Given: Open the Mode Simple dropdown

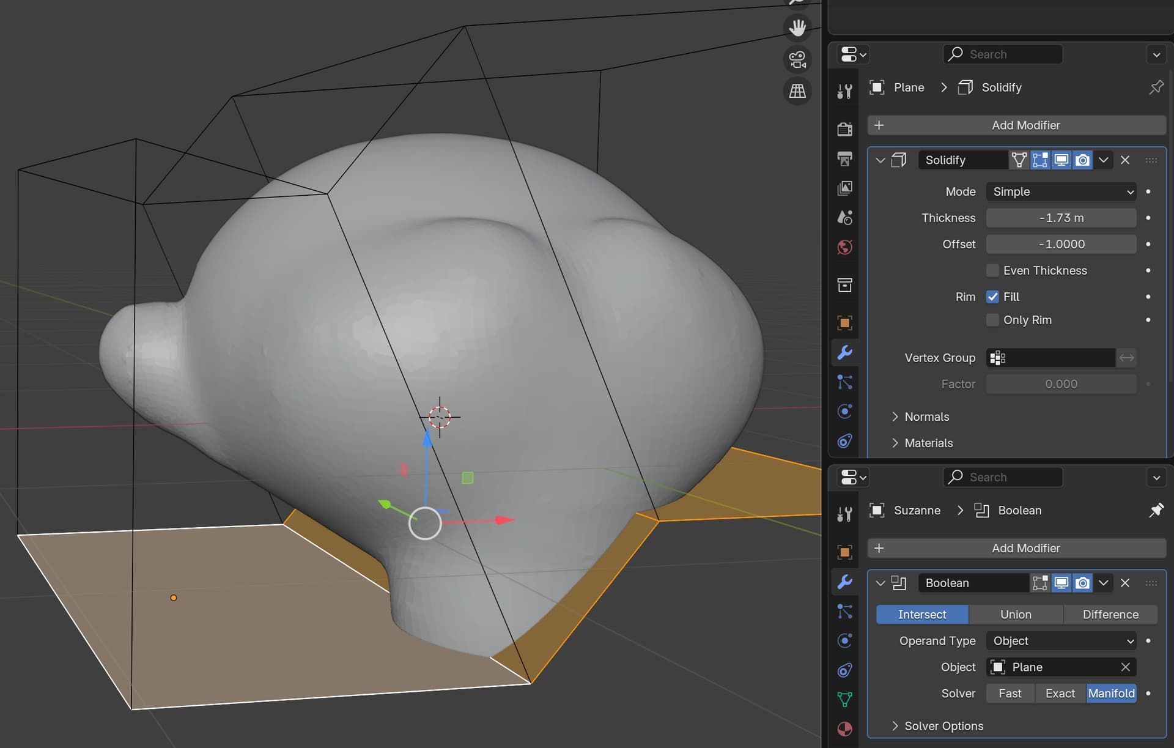Looking at the screenshot, I should (1061, 191).
